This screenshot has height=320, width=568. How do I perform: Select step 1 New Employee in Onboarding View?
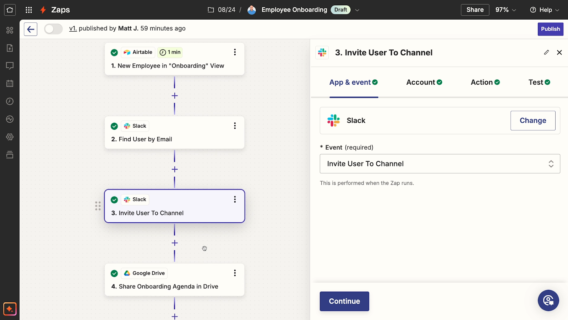coord(175,59)
